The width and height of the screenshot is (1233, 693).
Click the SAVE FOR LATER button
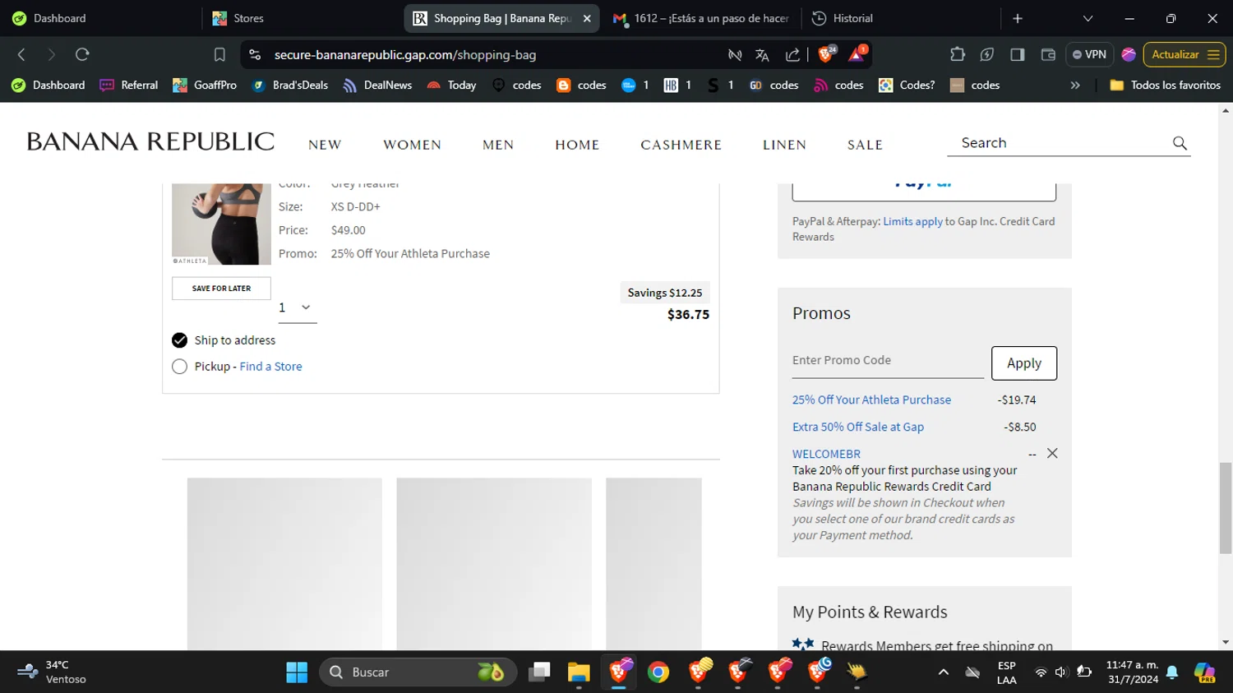tap(221, 289)
